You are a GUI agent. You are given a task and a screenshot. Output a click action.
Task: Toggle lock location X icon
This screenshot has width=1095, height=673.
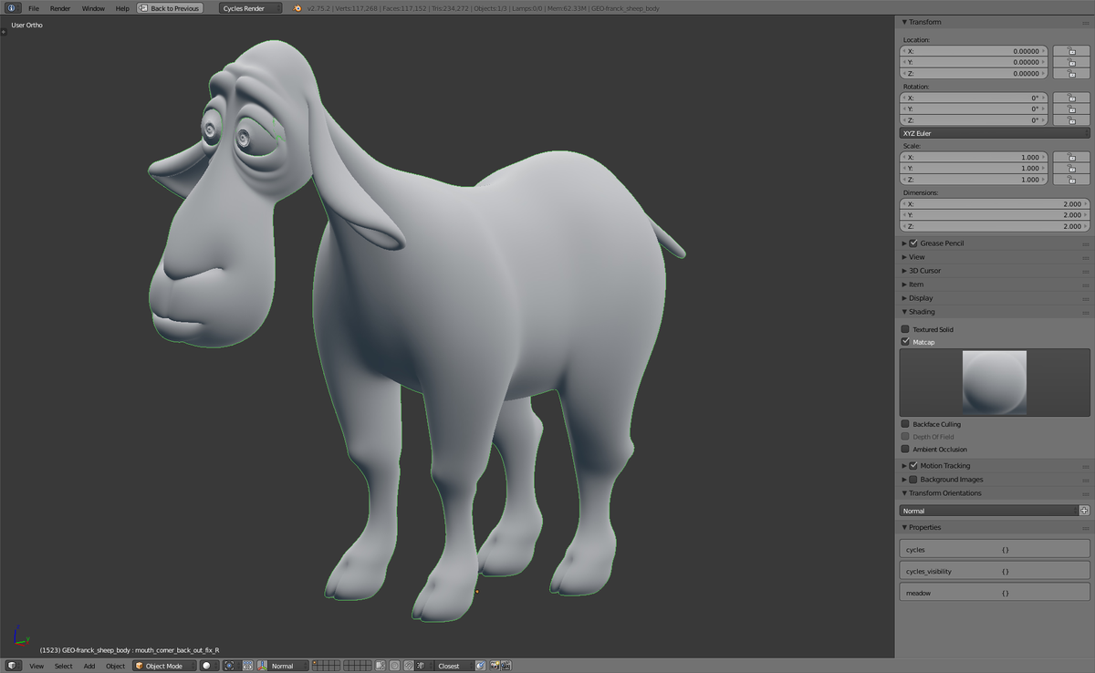pos(1071,51)
